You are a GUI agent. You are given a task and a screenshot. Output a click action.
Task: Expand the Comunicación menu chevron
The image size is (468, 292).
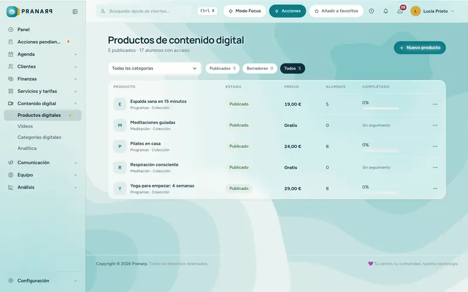tap(75, 163)
